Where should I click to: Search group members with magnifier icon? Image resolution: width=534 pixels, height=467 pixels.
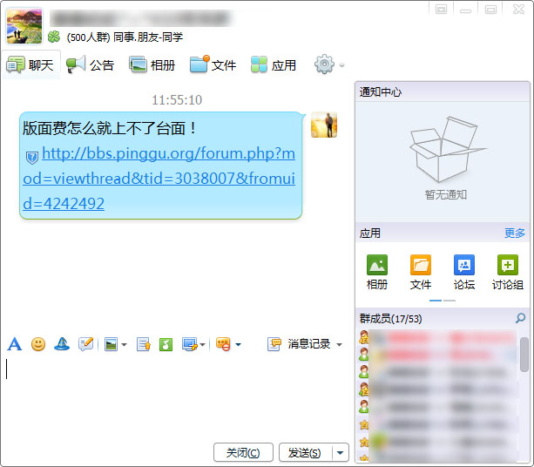(x=520, y=319)
